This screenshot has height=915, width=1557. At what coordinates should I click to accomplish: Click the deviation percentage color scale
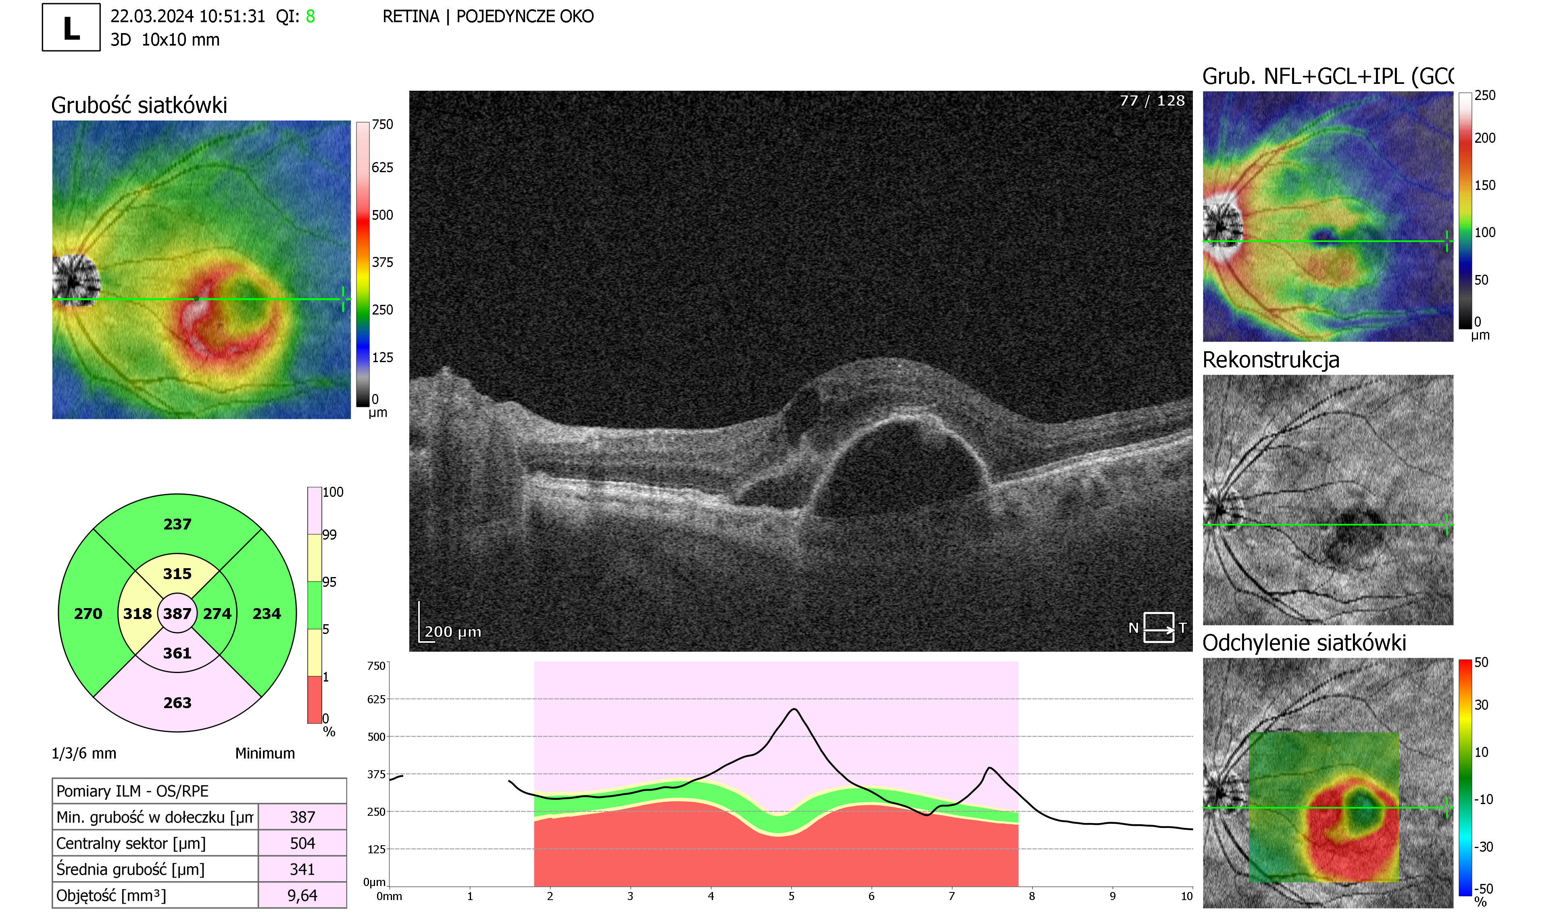click(1465, 777)
